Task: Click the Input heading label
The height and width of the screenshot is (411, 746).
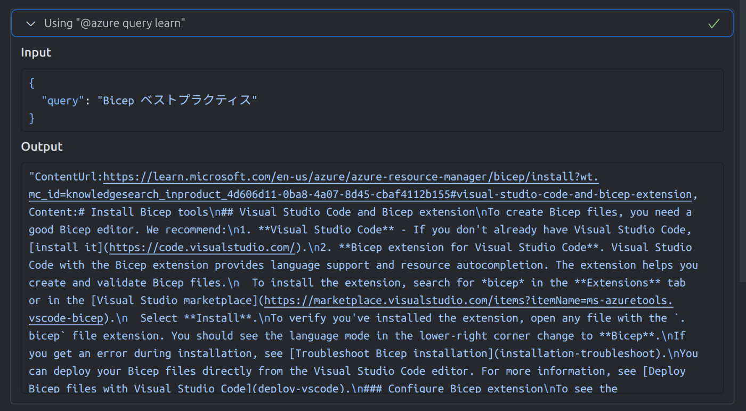Action: (x=36, y=53)
